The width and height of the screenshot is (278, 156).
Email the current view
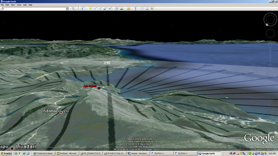click(x=142, y=9)
